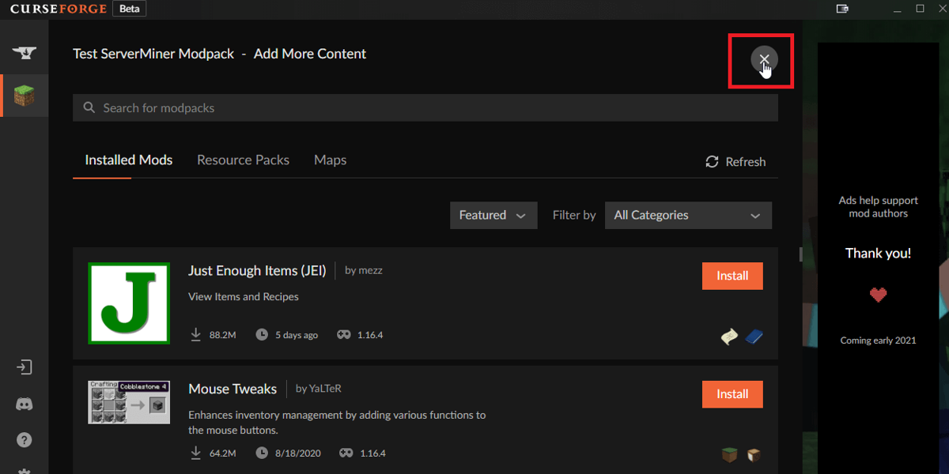
Task: Open the Mouse Tweaks mod title
Action: pyautogui.click(x=233, y=389)
